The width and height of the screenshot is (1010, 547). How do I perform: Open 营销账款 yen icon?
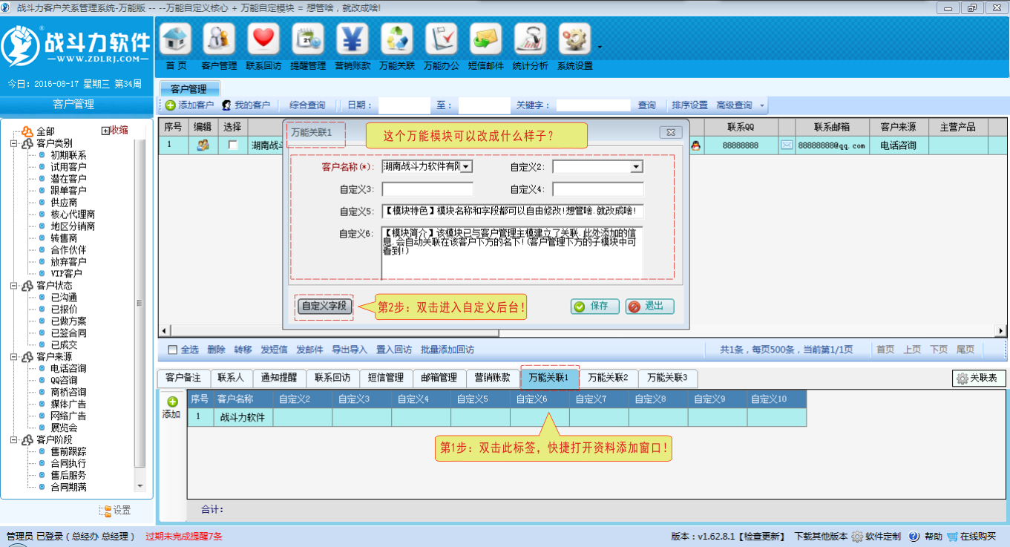(x=352, y=39)
